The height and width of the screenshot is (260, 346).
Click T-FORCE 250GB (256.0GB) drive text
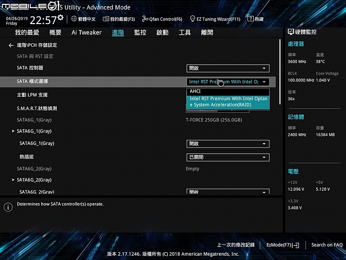(214, 120)
